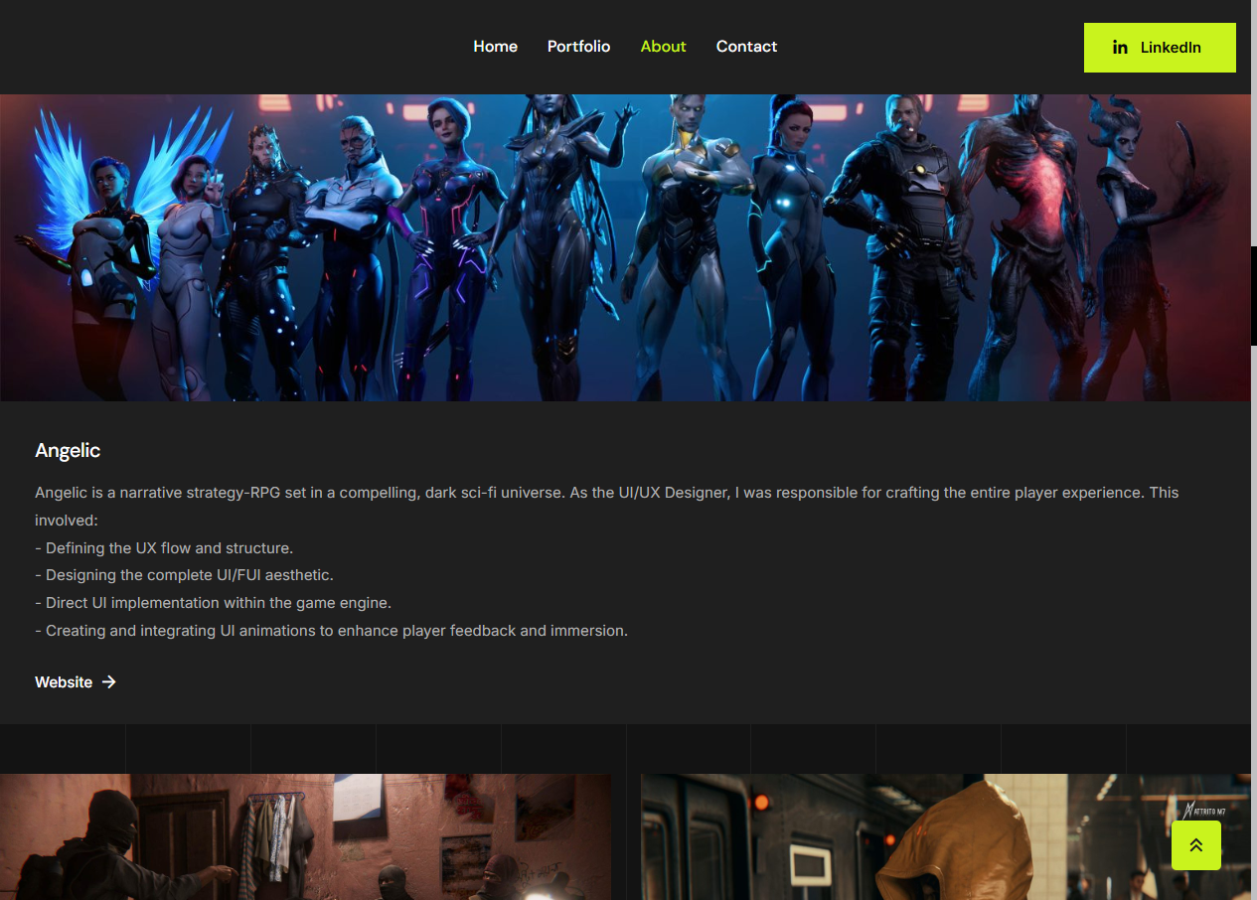Open the Home nav link
Image resolution: width=1257 pixels, height=900 pixels.
[x=495, y=47]
